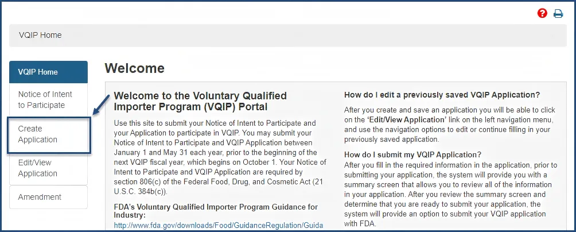Click the printer icon to print page
This screenshot has width=576, height=232.
558,13
